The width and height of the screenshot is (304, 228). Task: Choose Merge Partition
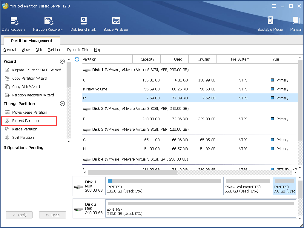21,129
